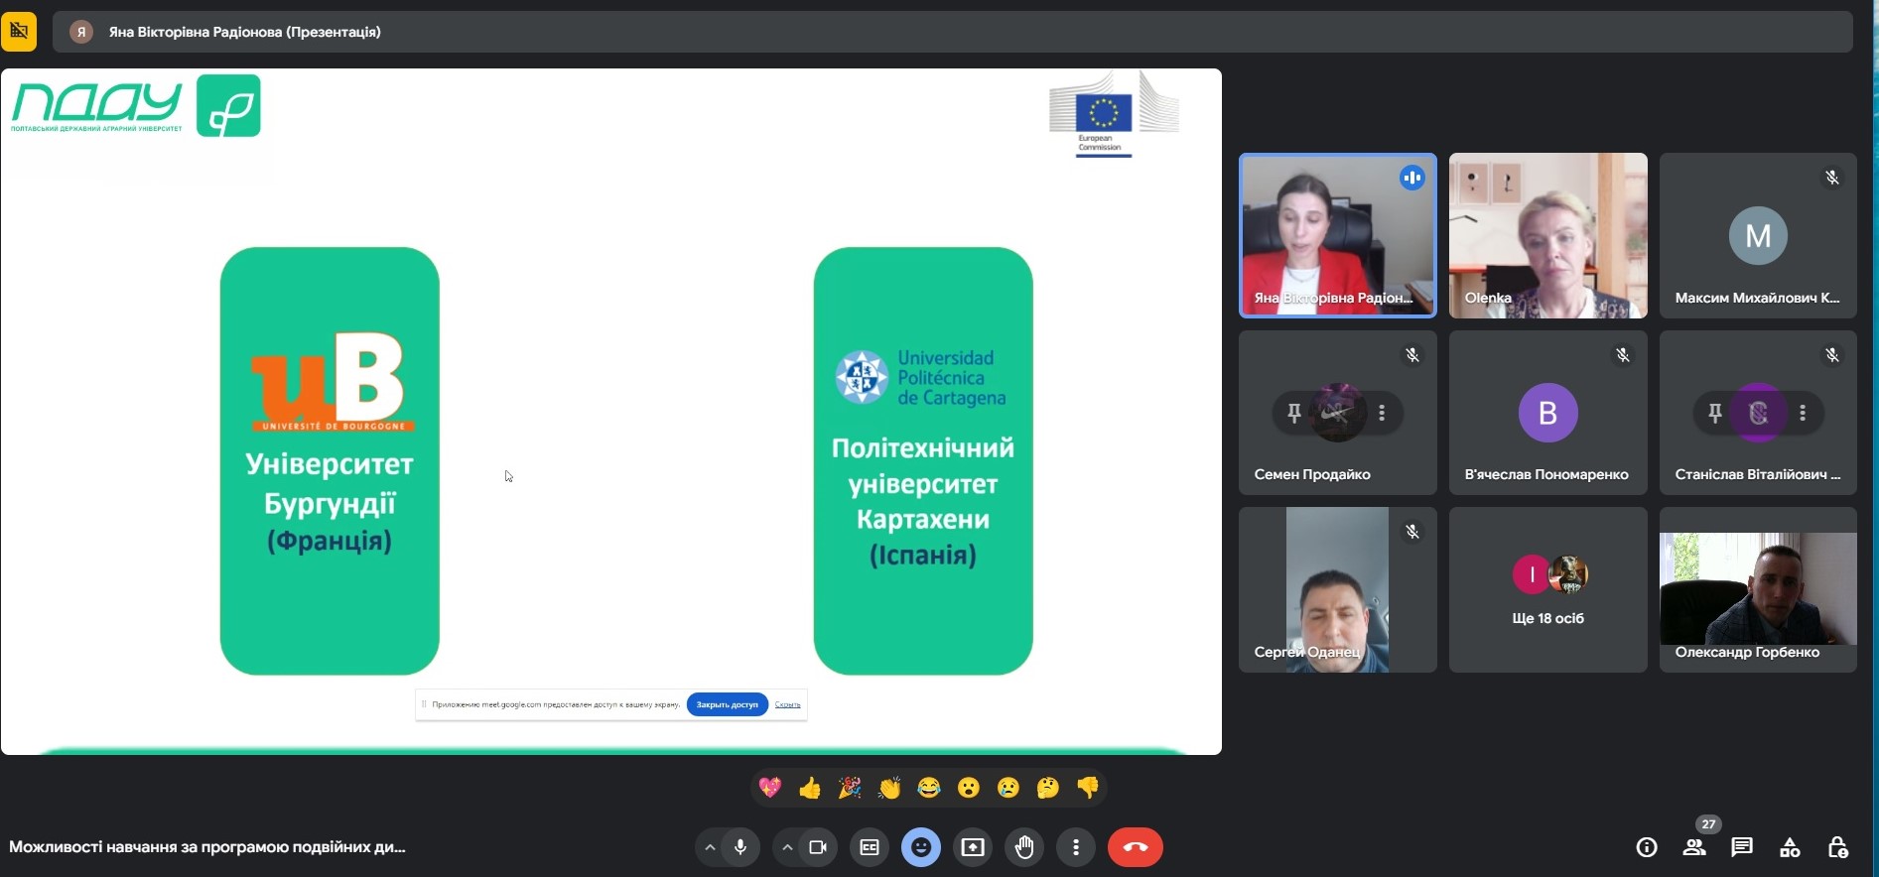The image size is (1879, 877).
Task: Click the ПДАУ university logo on slide
Action: pos(136,106)
